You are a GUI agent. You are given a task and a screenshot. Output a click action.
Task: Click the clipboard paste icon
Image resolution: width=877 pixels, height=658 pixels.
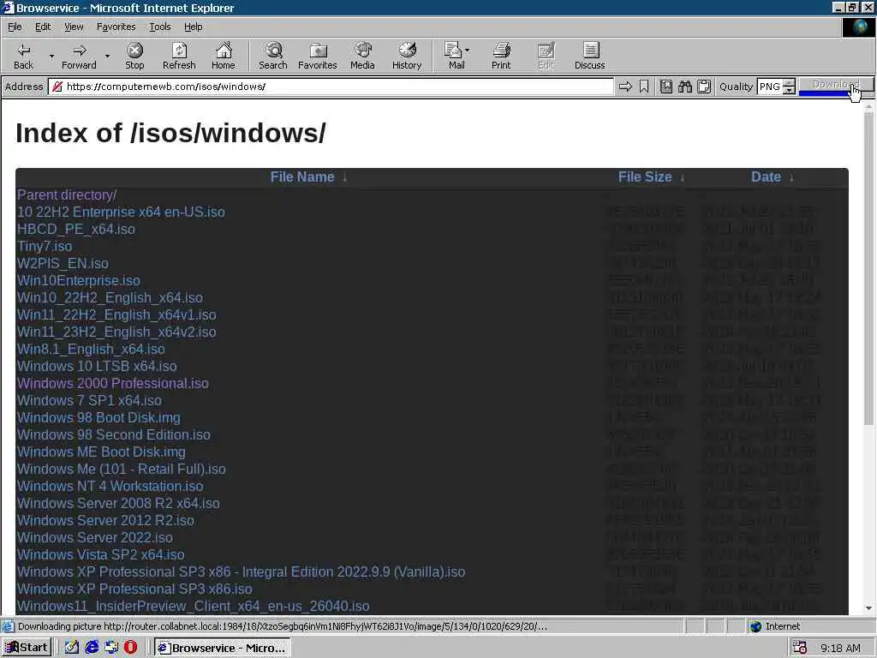coord(704,87)
